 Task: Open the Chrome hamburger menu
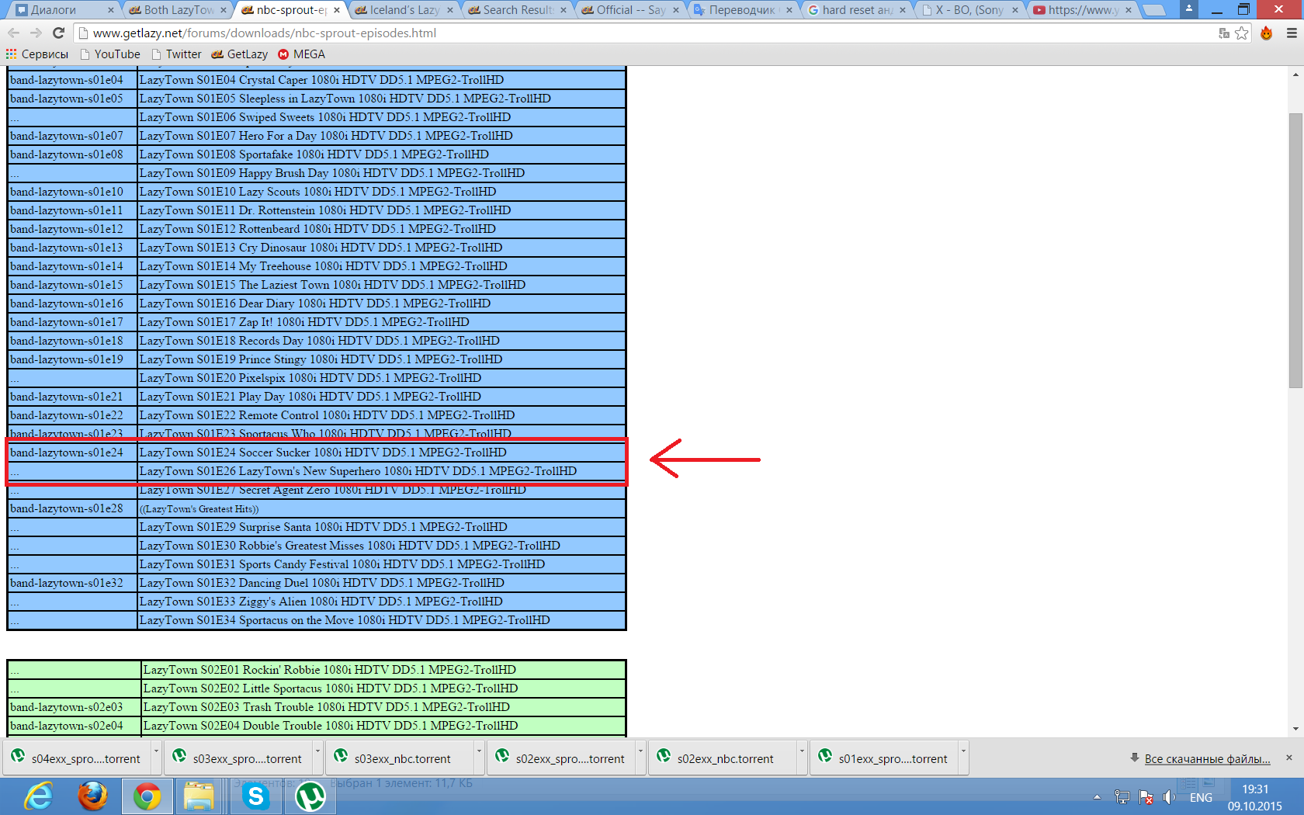pyautogui.click(x=1292, y=33)
